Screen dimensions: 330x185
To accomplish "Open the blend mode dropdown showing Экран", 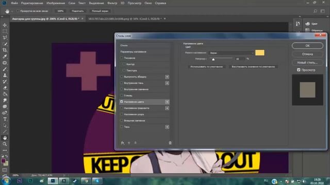I will [232, 53].
